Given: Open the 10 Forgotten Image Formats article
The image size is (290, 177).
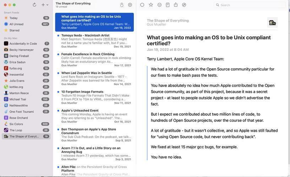Looking at the screenshot, I should click(x=82, y=92).
